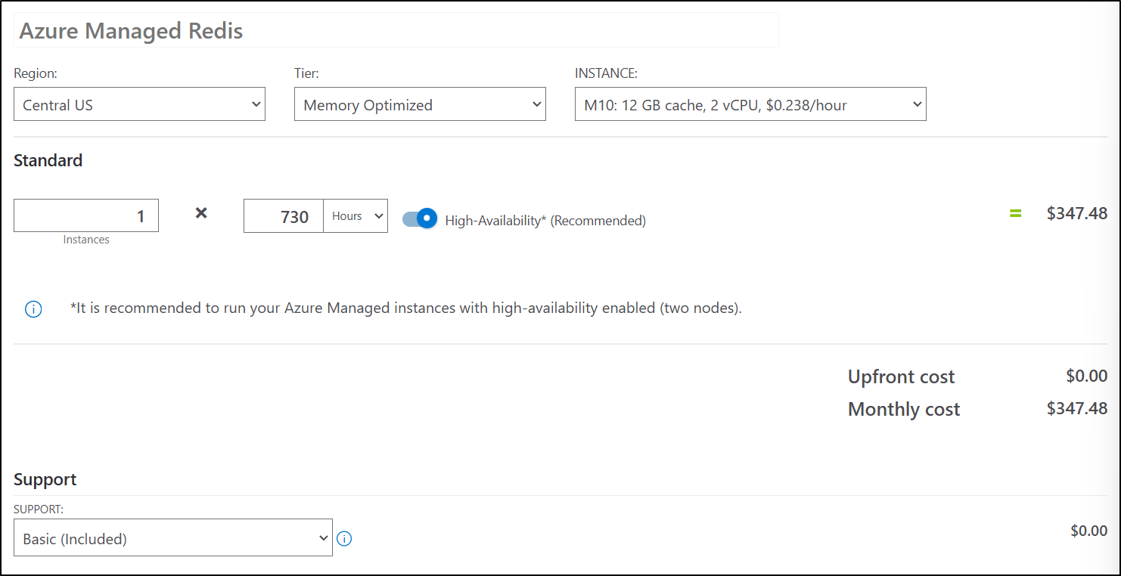Screen dimensions: 1121x576
Task: Open the Region dropdown showing Central US
Action: pos(139,104)
